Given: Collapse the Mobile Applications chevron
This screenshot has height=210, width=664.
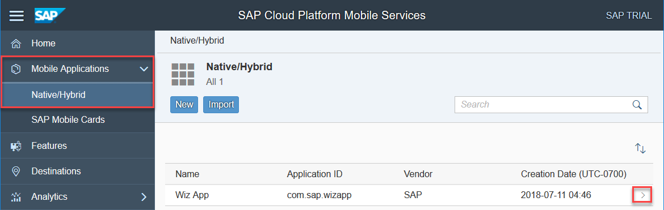Looking at the screenshot, I should 144,69.
